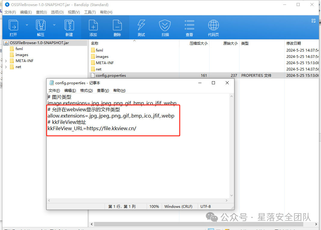Close the config.properties Notepad window

point(227,83)
